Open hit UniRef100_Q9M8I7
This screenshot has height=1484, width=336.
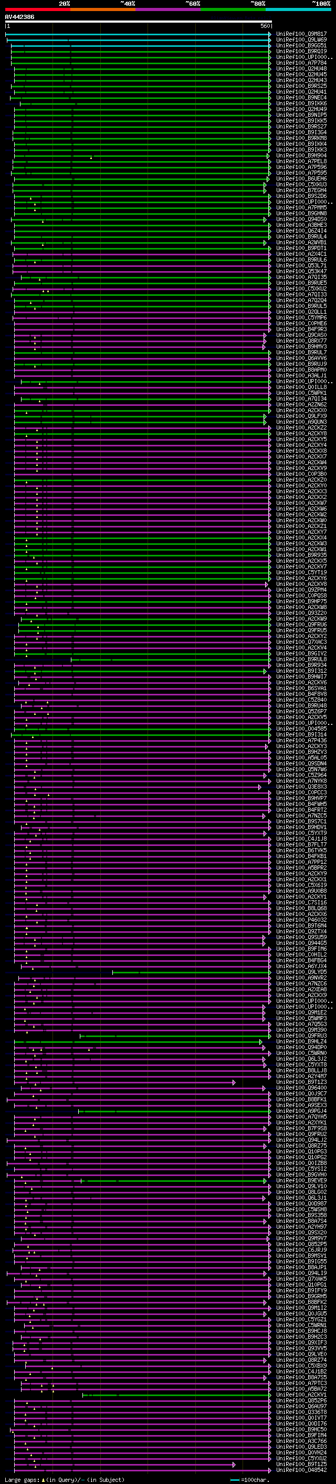(x=301, y=34)
